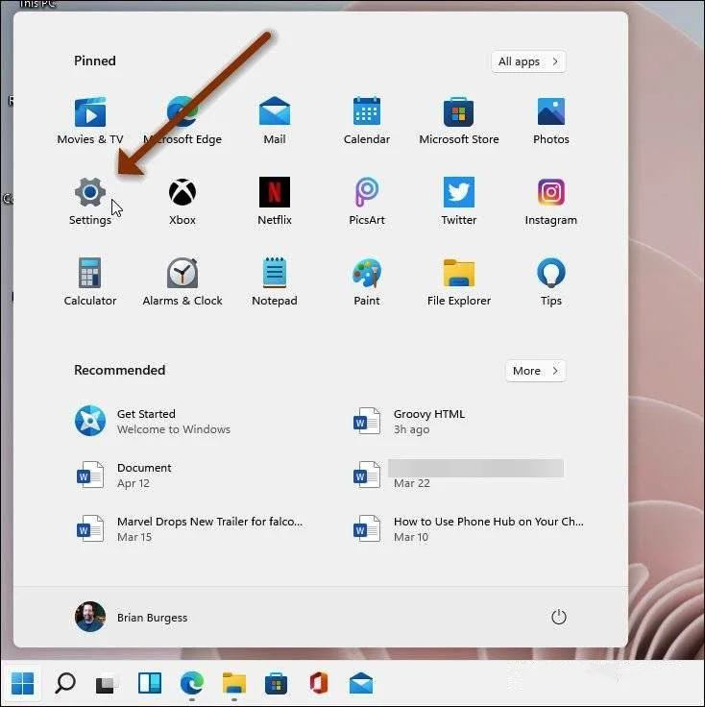Open the Instagram app
This screenshot has height=707, width=705.
550,201
